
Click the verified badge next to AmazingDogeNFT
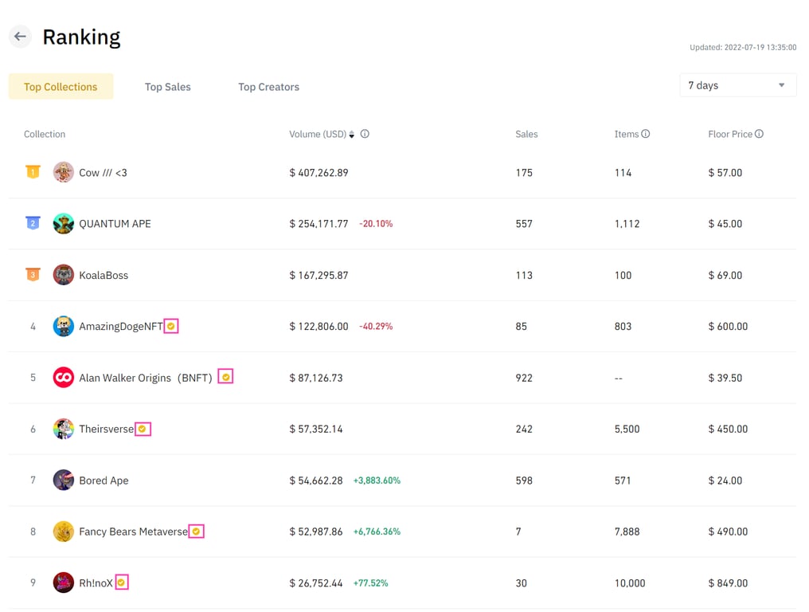tap(171, 326)
